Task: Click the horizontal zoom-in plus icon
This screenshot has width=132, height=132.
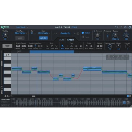Action: point(8,96)
